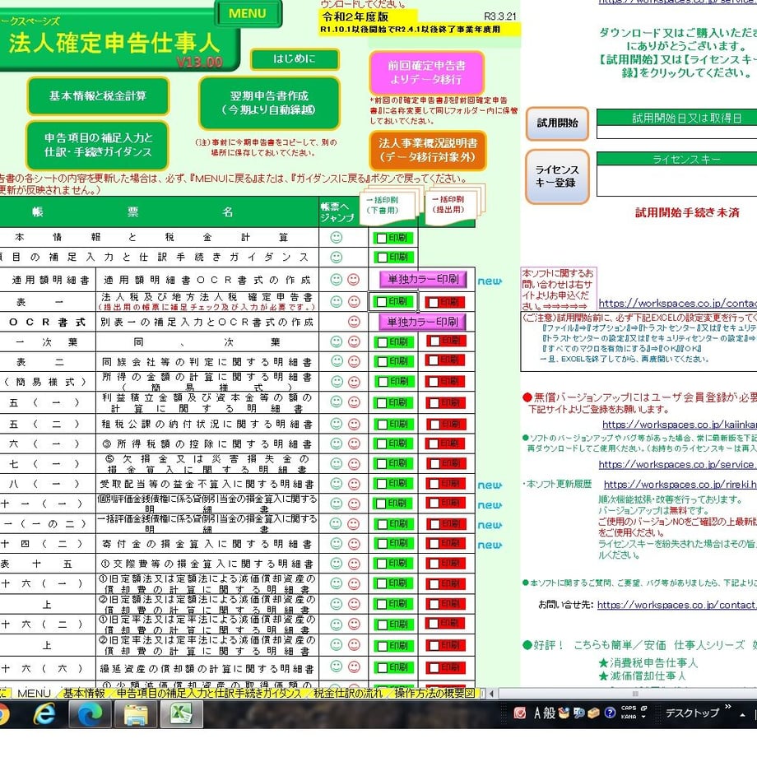Click left arrow of horizontal scrollbar
Viewport: 757px width, 757px height.
[x=491, y=694]
